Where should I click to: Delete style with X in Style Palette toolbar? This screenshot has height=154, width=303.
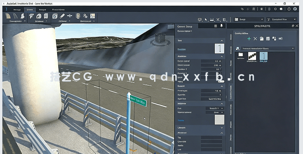[x=255, y=39]
